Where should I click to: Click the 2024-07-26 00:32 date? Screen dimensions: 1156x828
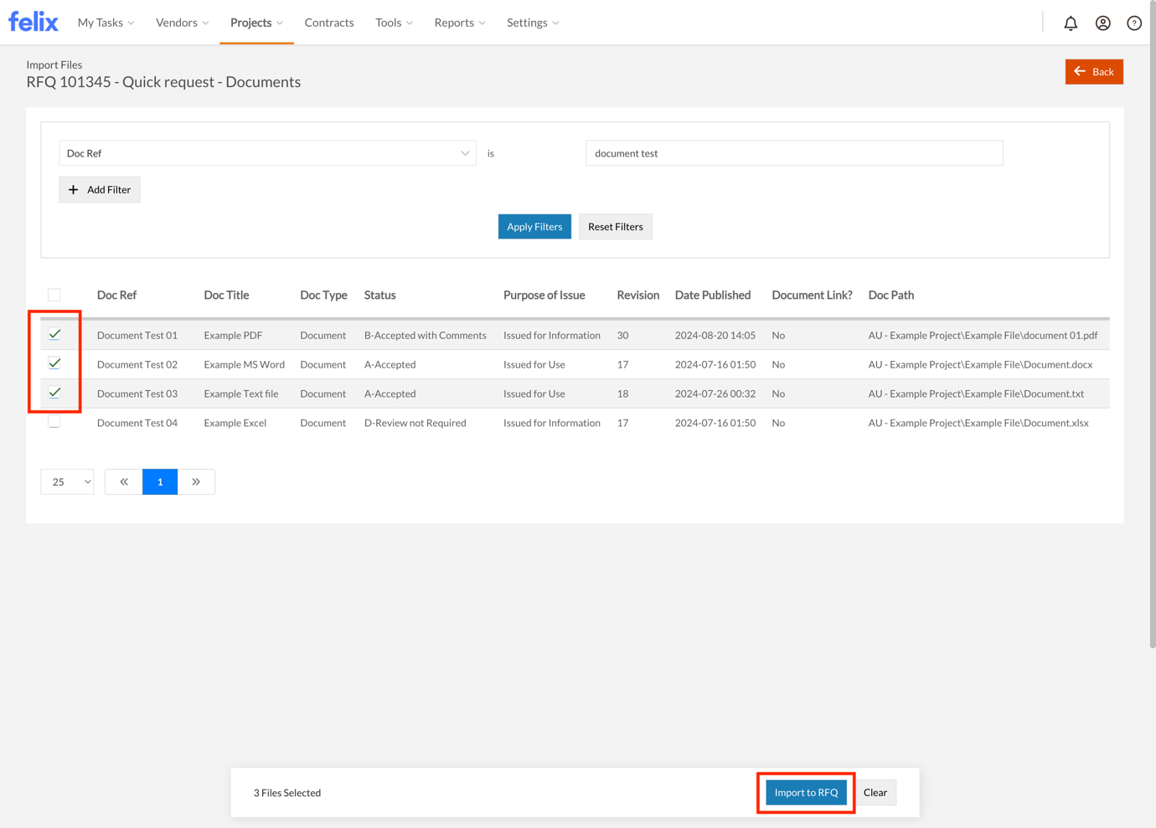coord(715,393)
